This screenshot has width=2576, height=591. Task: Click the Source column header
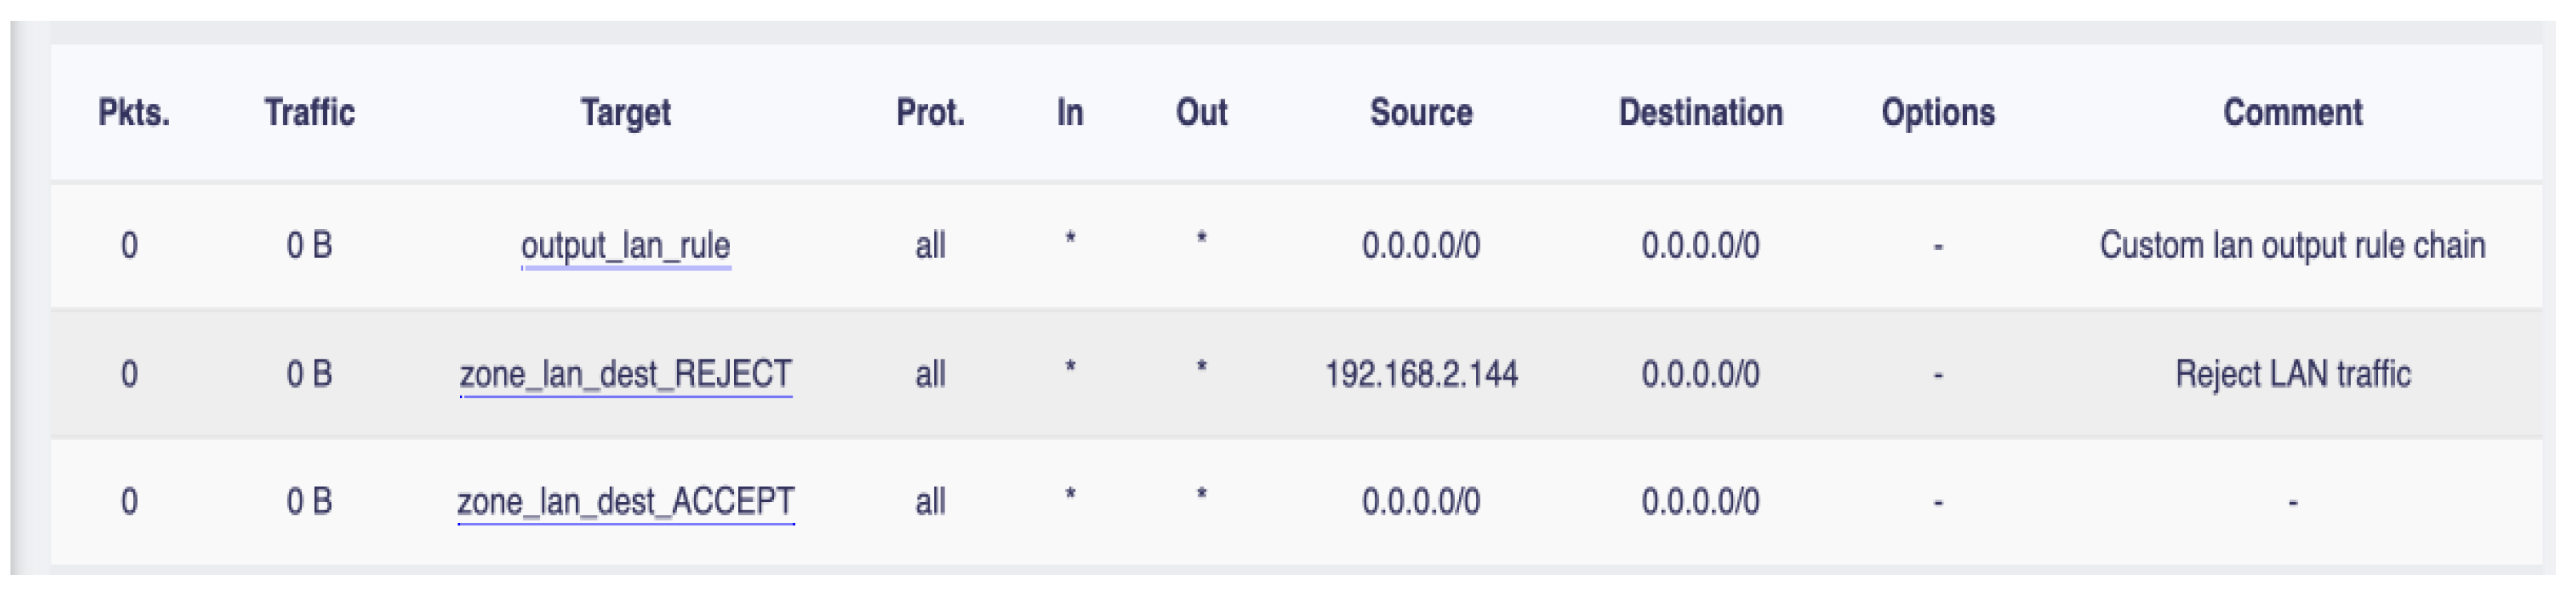[x=1421, y=112]
